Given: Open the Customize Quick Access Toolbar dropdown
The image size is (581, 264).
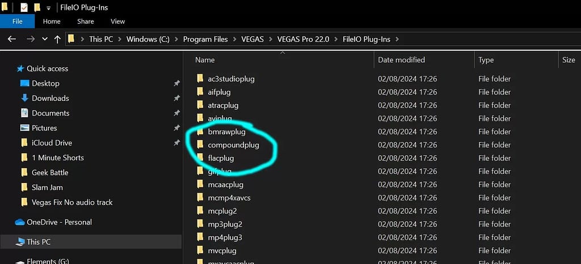Looking at the screenshot, I should click(x=48, y=8).
